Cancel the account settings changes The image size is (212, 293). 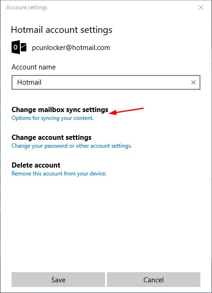coord(154,280)
